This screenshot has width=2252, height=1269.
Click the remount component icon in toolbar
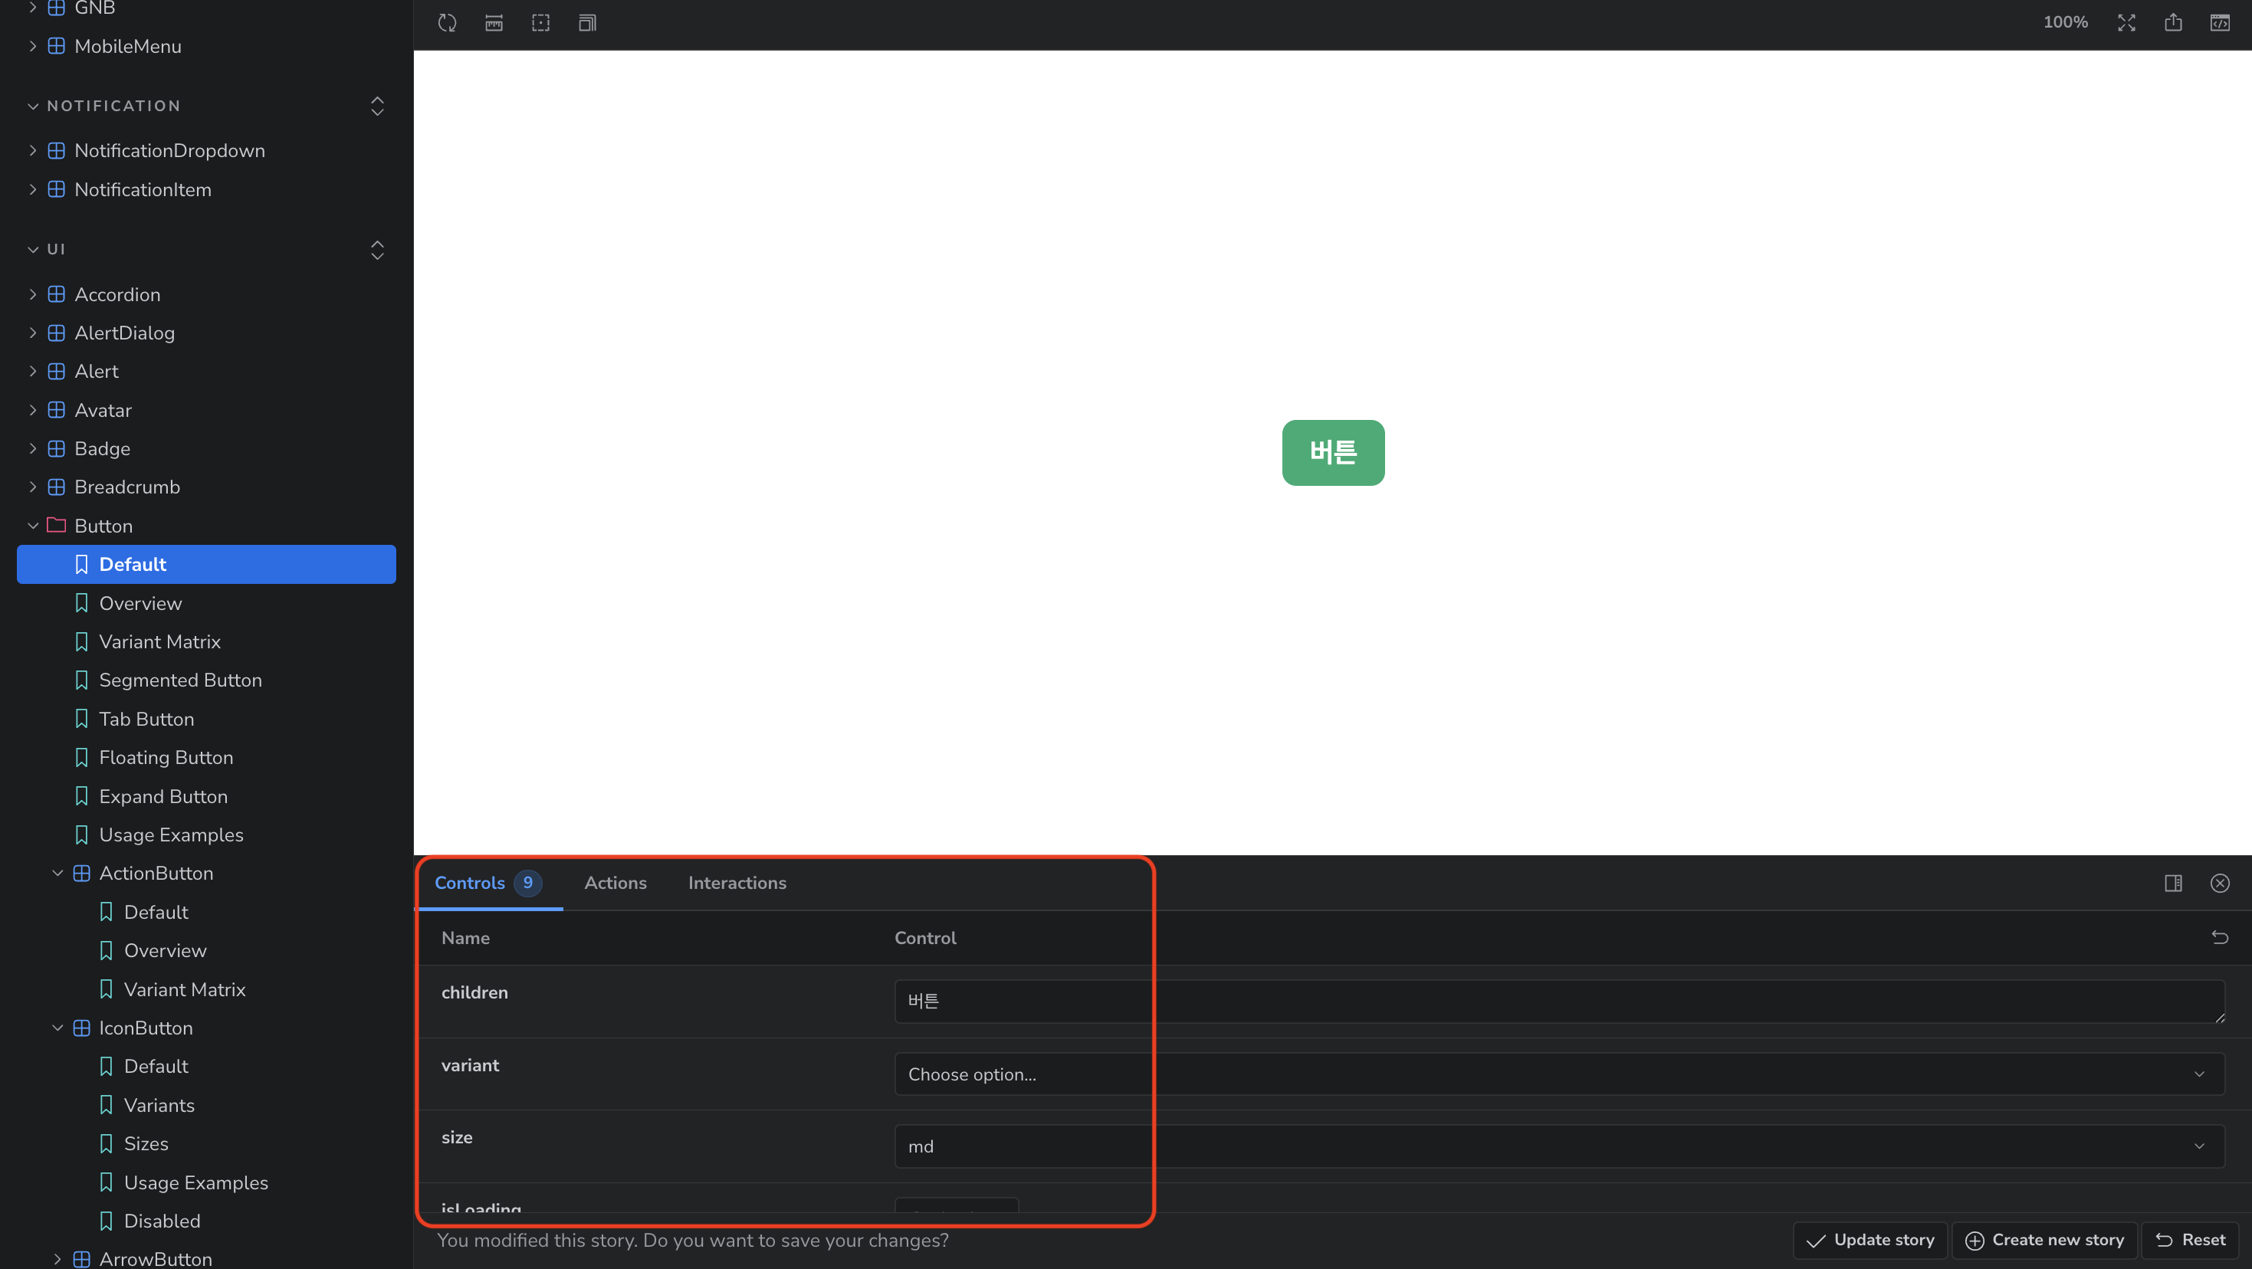pyautogui.click(x=447, y=23)
